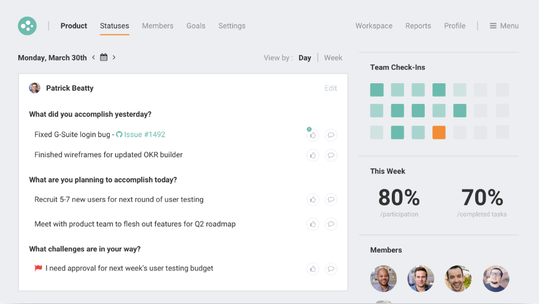The width and height of the screenshot is (539, 304).
Task: Switch view to Week
Action: (333, 58)
